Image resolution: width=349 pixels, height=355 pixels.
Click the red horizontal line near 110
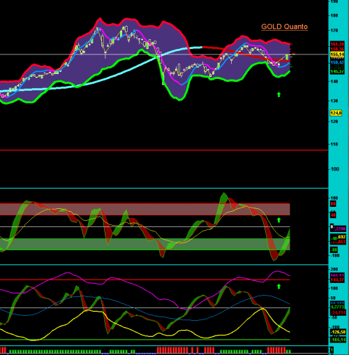point(164,150)
